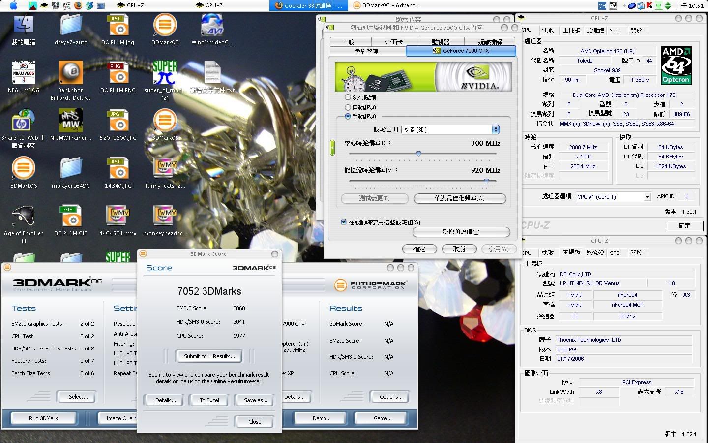
Task: Open the 520-1200.JPG file
Action: (118, 125)
